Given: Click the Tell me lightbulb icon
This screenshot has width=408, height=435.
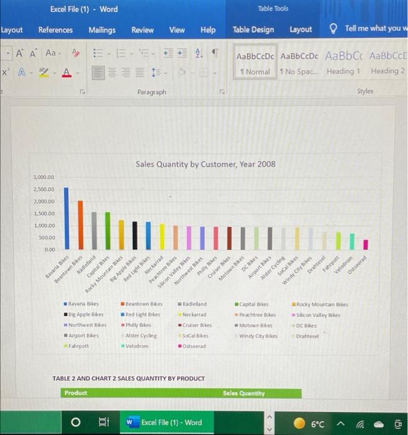Looking at the screenshot, I should 333,29.
